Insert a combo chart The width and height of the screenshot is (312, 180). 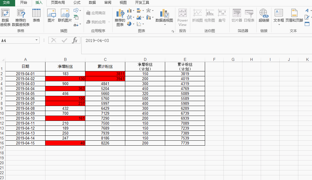pos(149,17)
